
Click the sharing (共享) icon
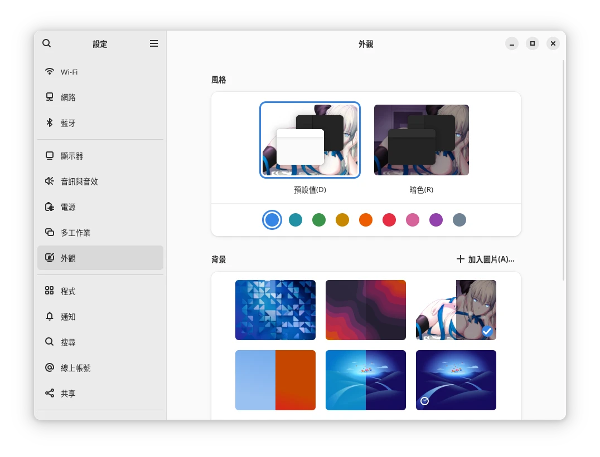50,393
